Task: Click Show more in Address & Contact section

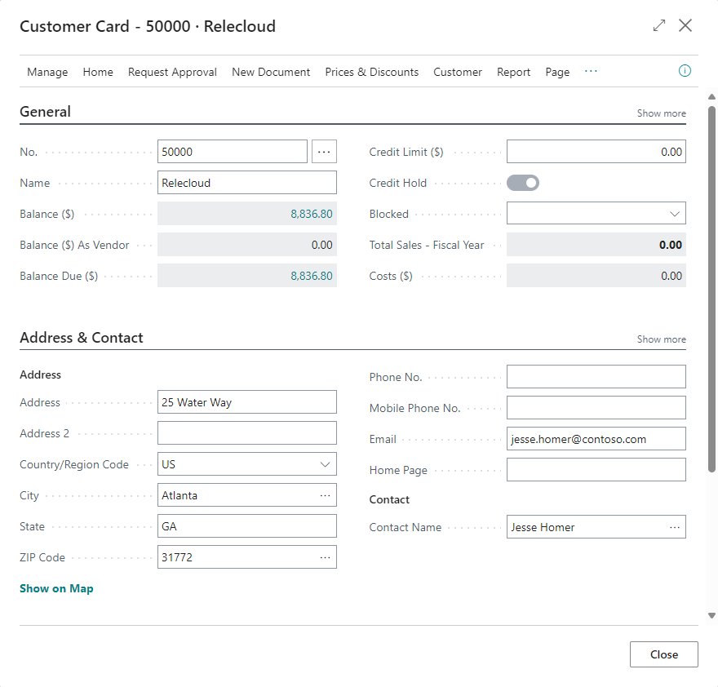Action: click(661, 339)
